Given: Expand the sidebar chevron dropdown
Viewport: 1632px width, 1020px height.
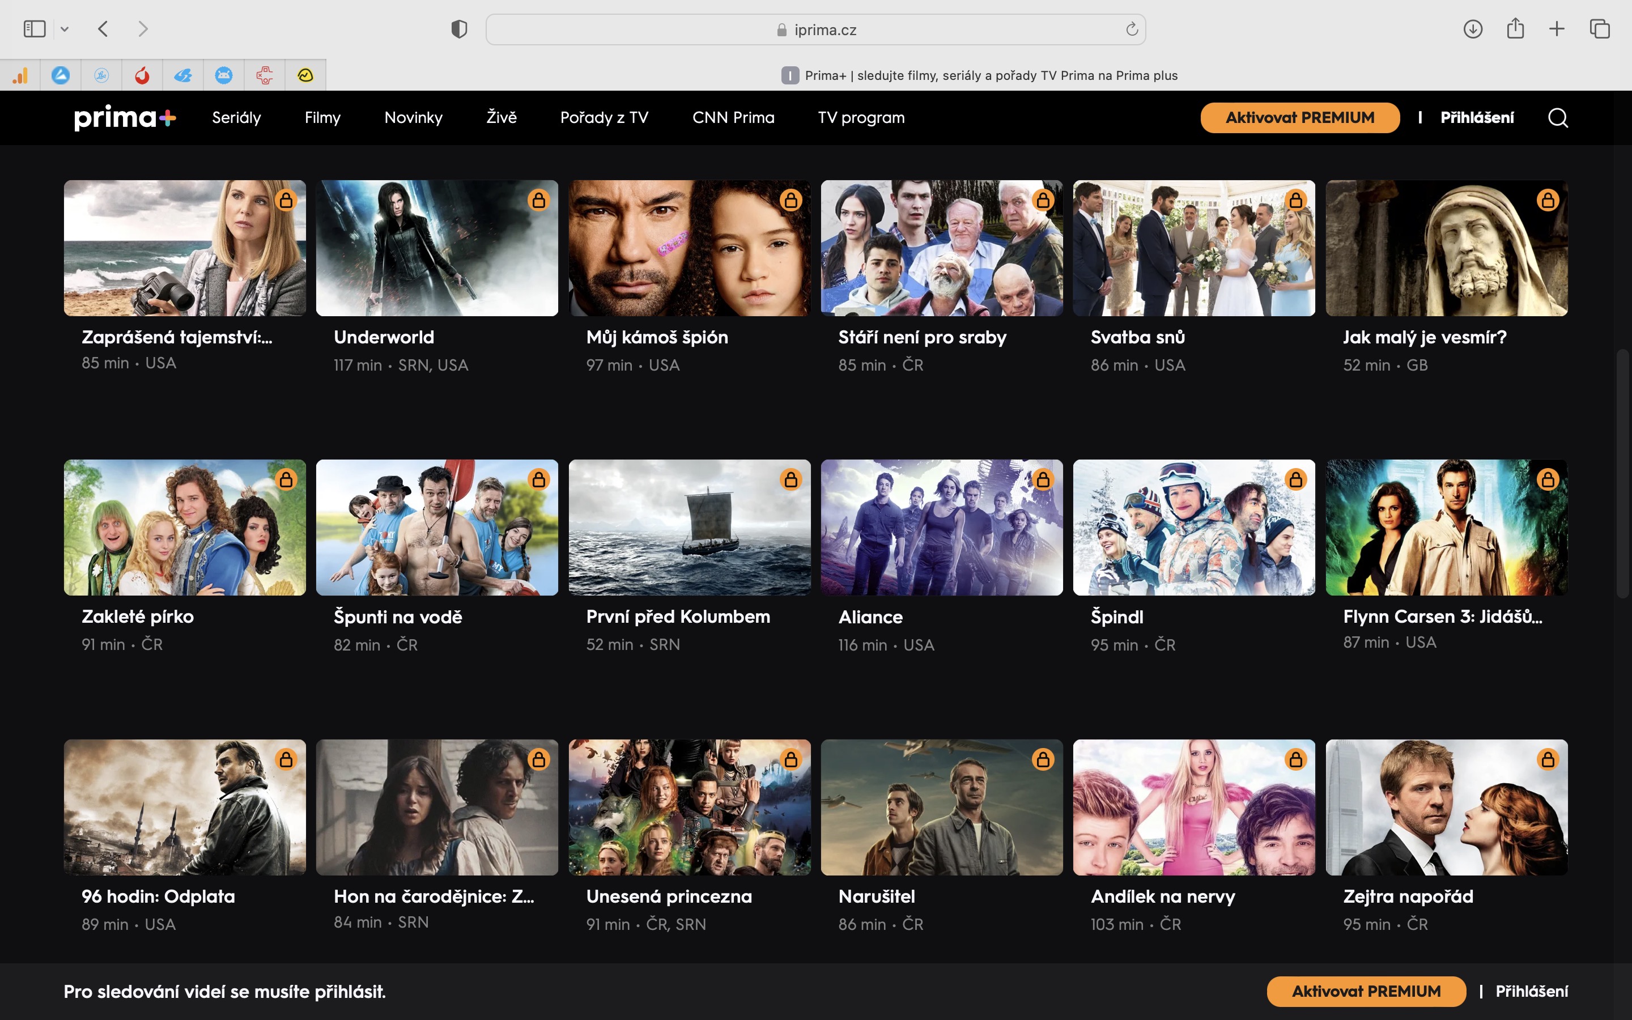Looking at the screenshot, I should tap(65, 29).
